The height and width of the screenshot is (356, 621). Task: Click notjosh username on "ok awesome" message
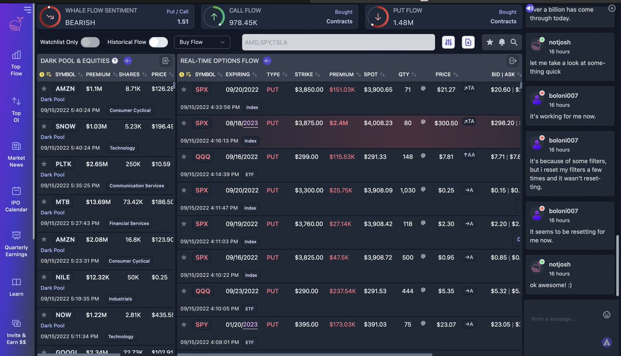point(560,265)
